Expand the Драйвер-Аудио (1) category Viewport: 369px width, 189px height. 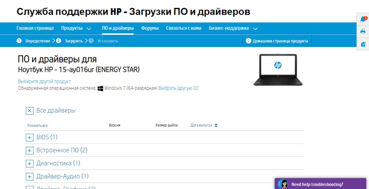click(30, 177)
